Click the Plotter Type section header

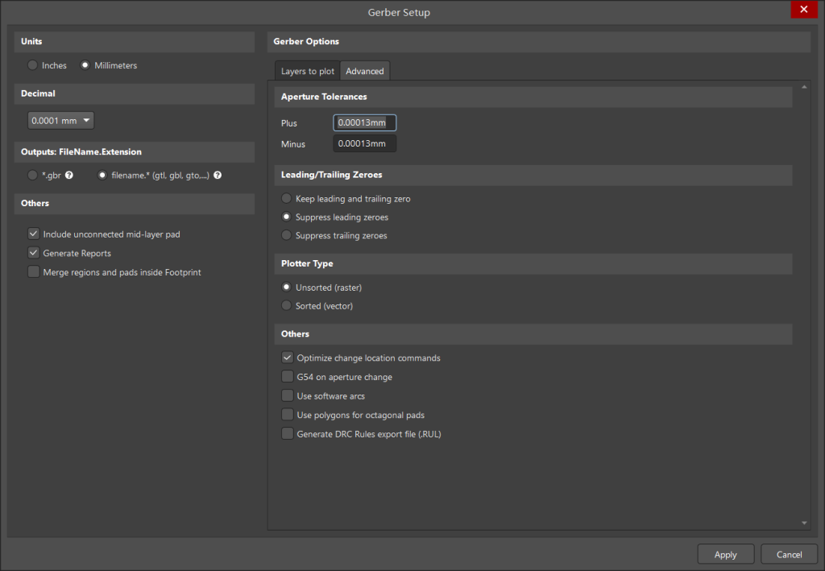pyautogui.click(x=533, y=263)
